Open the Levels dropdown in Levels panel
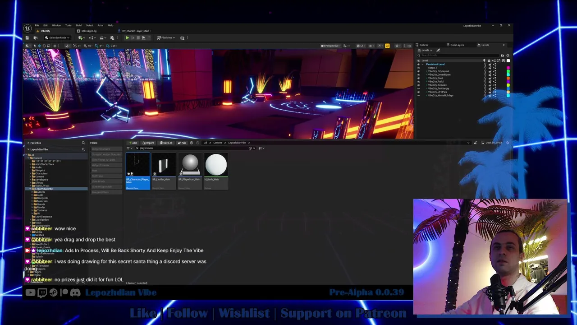The image size is (577, 325). click(x=425, y=50)
